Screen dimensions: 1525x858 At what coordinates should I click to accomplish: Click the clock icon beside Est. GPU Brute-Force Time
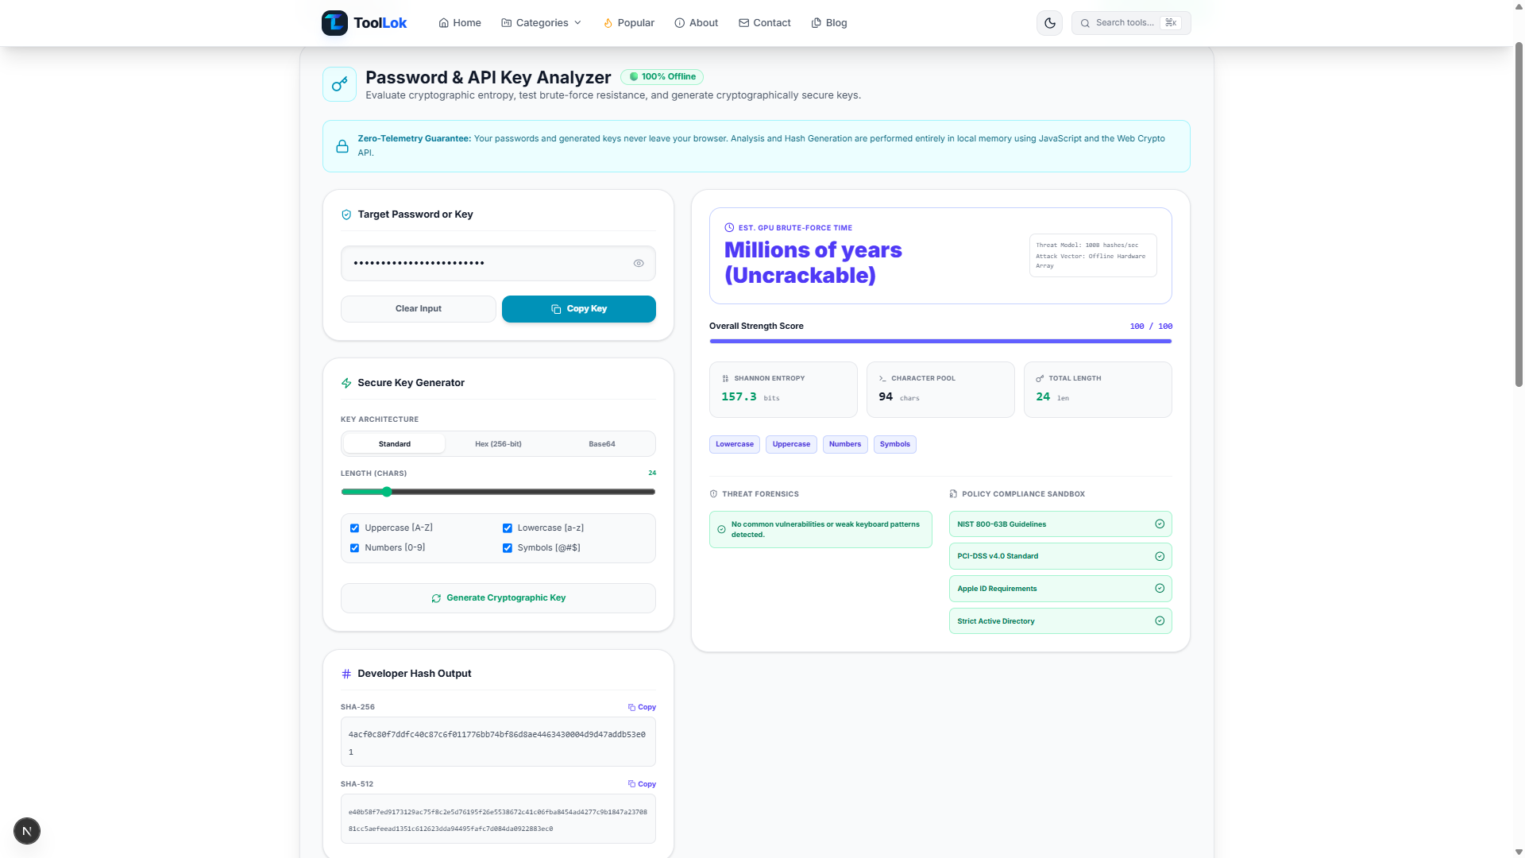tap(729, 227)
